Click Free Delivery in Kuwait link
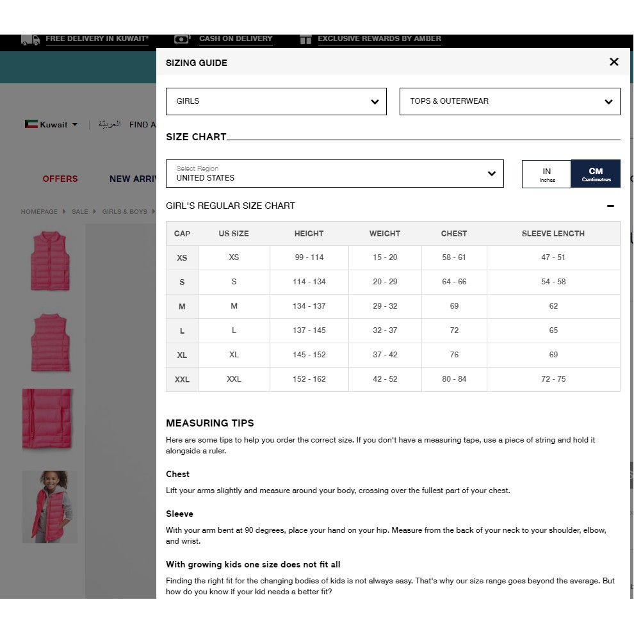634x634 pixels. coord(97,39)
